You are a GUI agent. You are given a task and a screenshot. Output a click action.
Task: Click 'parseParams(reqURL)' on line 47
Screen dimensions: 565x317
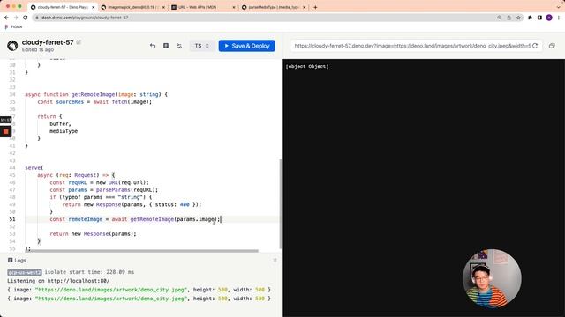point(125,190)
